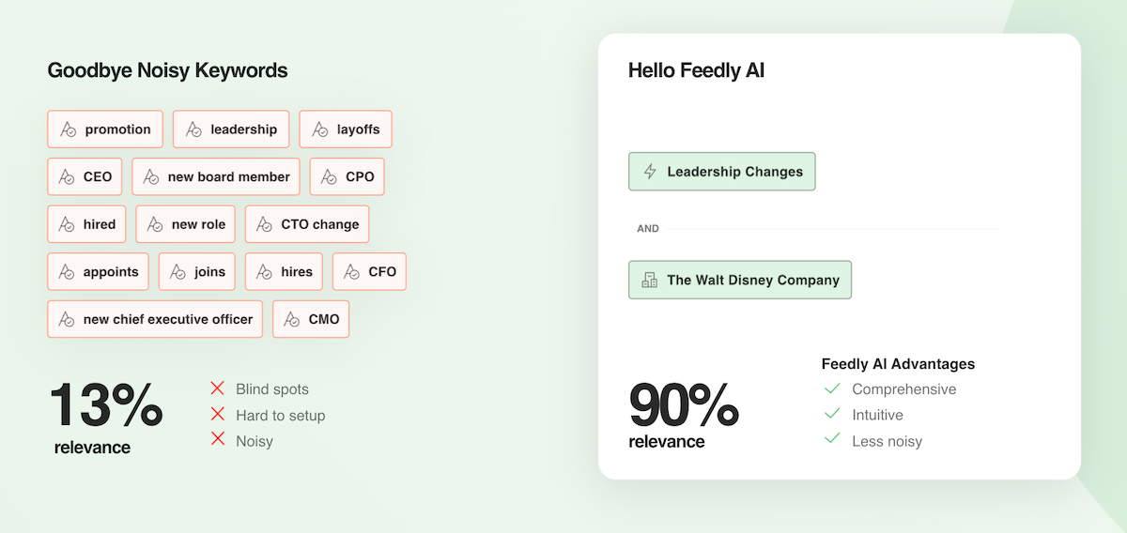
Task: Select the CTO change keyword chip
Action: coord(307,224)
